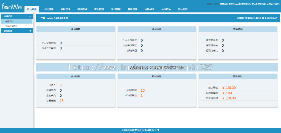This screenshot has width=281, height=133.
Task: Select the 统计模块 tab
Action: [166, 9]
